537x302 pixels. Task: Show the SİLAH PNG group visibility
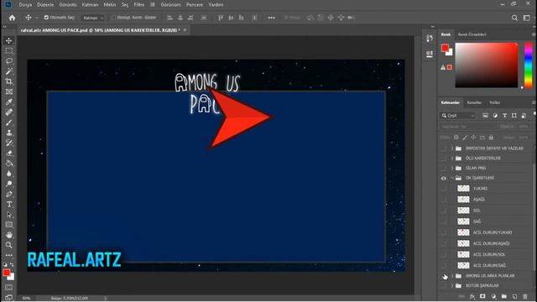pyautogui.click(x=444, y=168)
